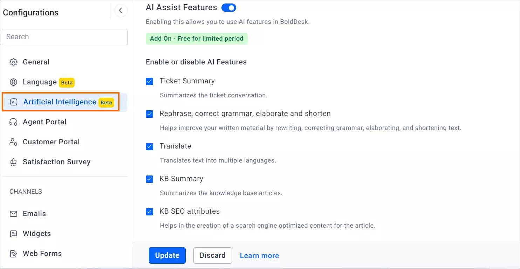Screen dimensions: 520x269
Task: Uncheck the KB SEO attributes checkbox
Action: point(150,212)
